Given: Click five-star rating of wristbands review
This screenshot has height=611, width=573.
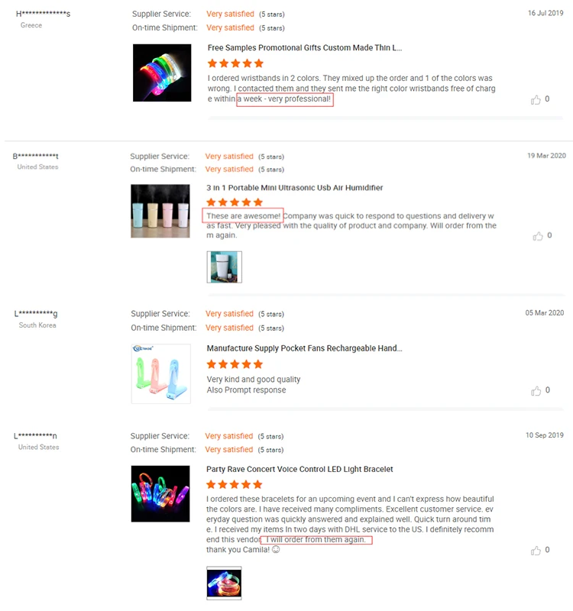Looking at the screenshot, I should pos(235,63).
